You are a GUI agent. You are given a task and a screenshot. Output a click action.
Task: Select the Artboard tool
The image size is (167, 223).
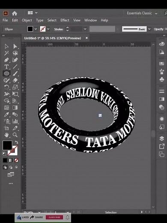pyautogui.click(x=6, y=128)
